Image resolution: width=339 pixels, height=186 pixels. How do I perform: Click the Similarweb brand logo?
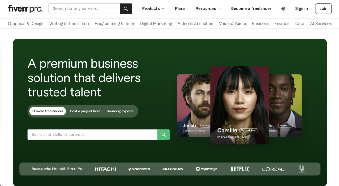[139, 169]
